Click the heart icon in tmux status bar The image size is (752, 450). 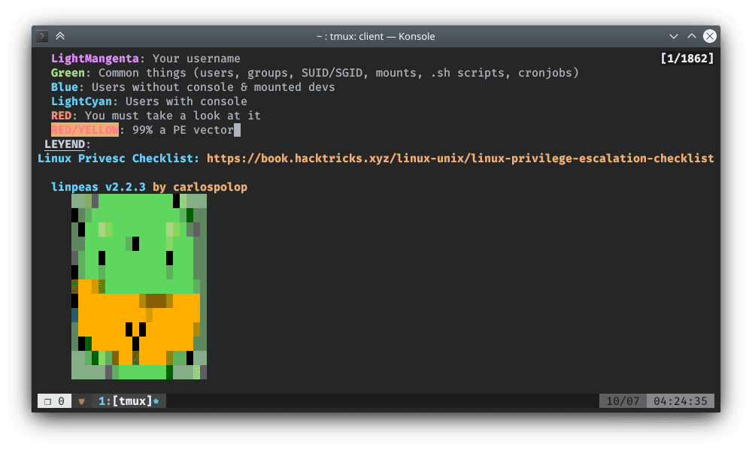tap(81, 401)
